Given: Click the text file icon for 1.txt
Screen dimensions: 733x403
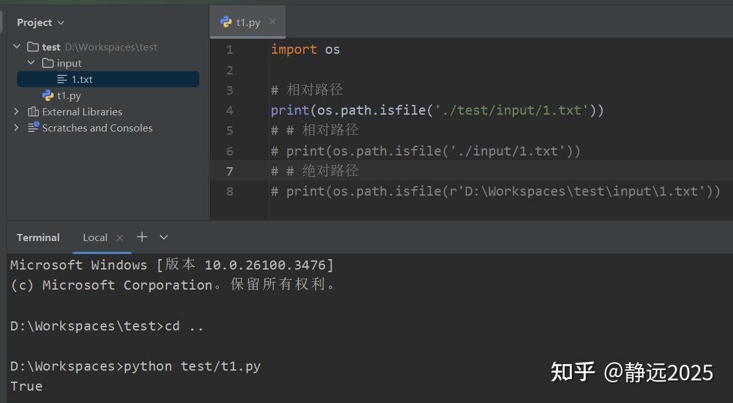Looking at the screenshot, I should click(62, 79).
